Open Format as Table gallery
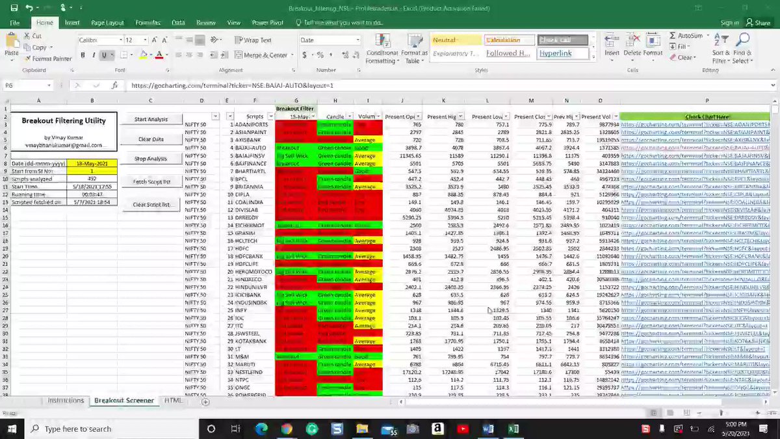 coord(414,47)
